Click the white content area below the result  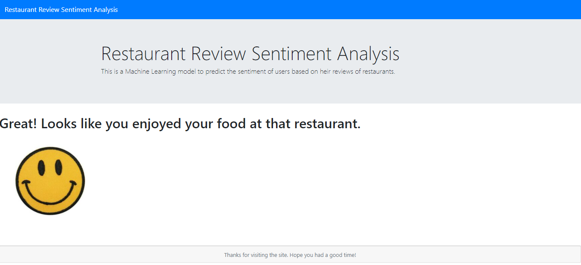[x=298, y=192]
